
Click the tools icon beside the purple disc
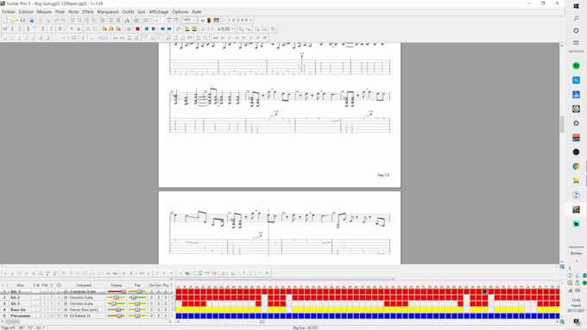pos(127,20)
